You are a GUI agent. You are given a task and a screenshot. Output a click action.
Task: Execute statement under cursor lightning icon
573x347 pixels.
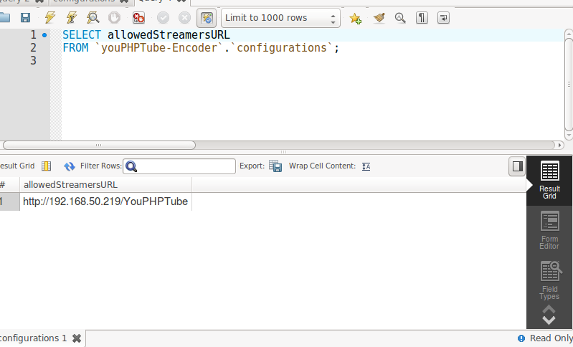[72, 17]
